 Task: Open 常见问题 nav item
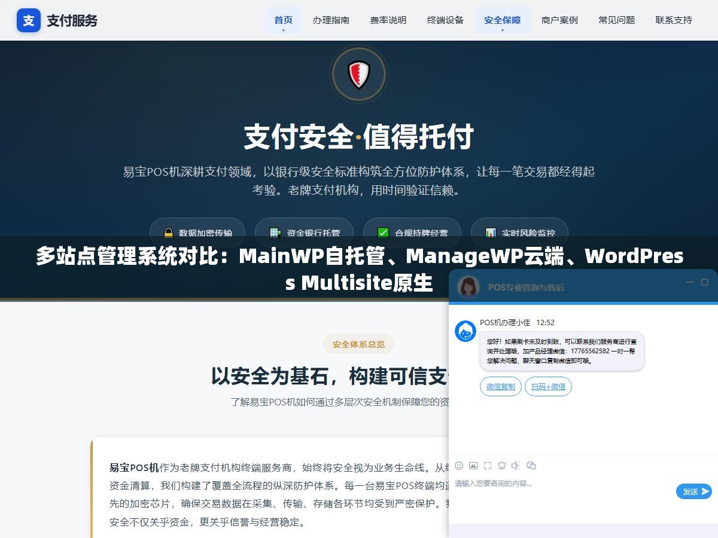point(617,20)
